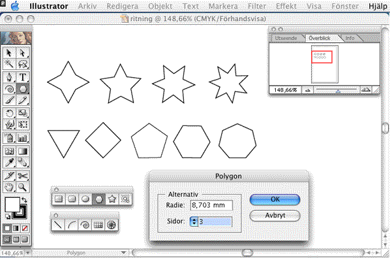Click the Sidor input field

pyautogui.click(x=215, y=221)
